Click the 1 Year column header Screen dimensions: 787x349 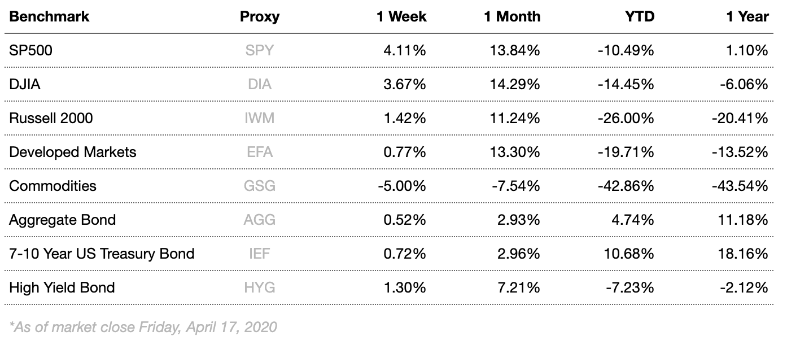747,16
